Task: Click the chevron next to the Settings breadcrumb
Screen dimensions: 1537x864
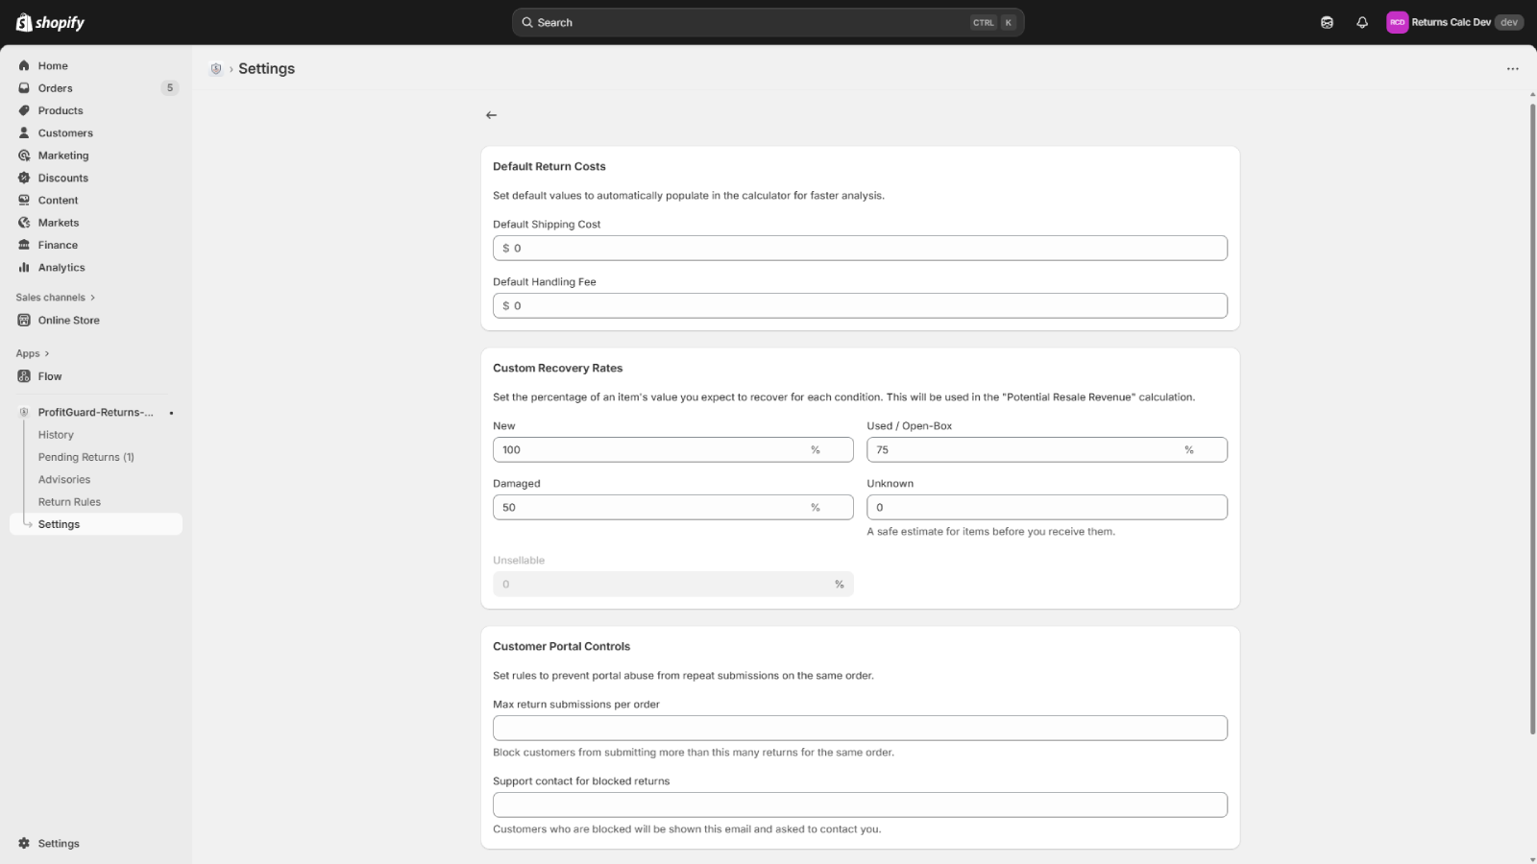Action: 230,68
